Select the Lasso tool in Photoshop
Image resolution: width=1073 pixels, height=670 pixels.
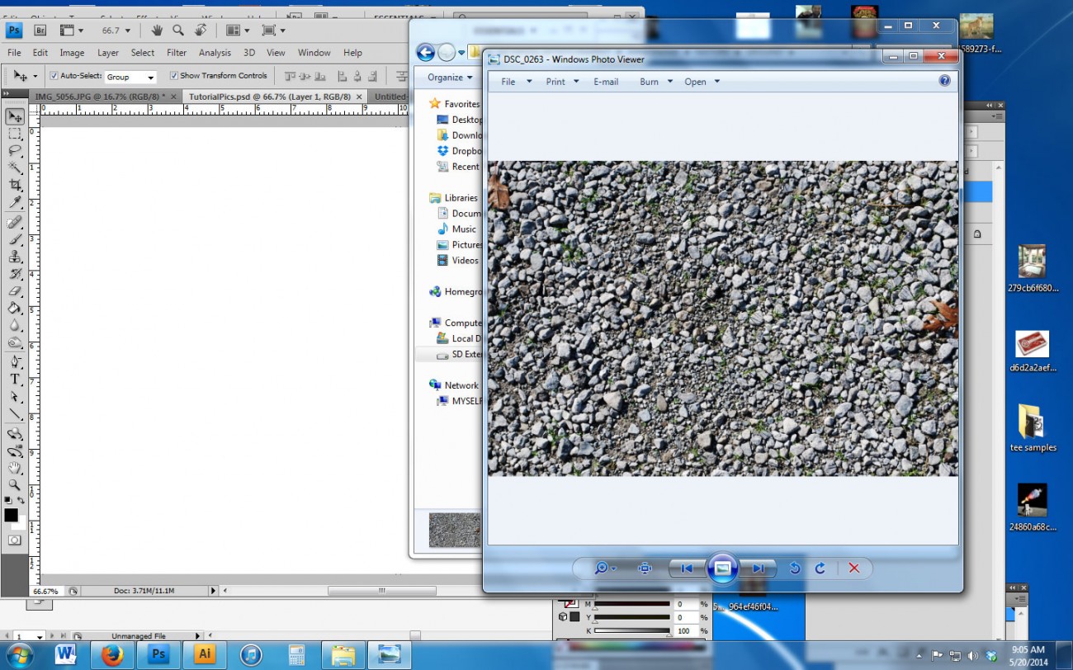pyautogui.click(x=15, y=151)
